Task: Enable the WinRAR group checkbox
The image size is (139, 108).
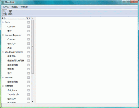Action: [29, 78]
